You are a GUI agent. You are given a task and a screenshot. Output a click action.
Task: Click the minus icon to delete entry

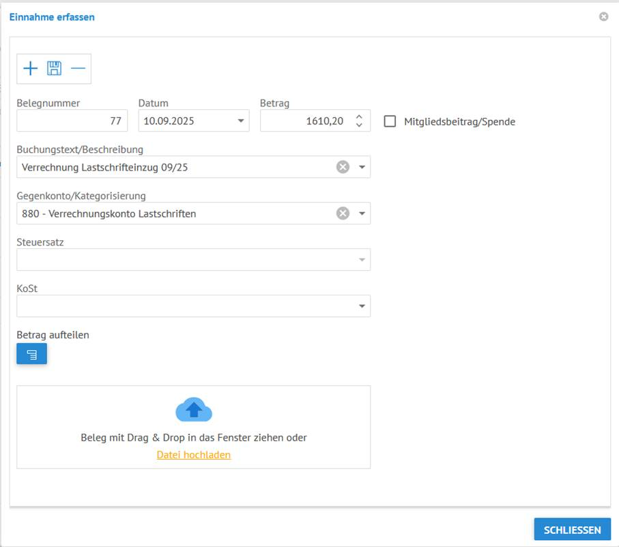point(78,68)
